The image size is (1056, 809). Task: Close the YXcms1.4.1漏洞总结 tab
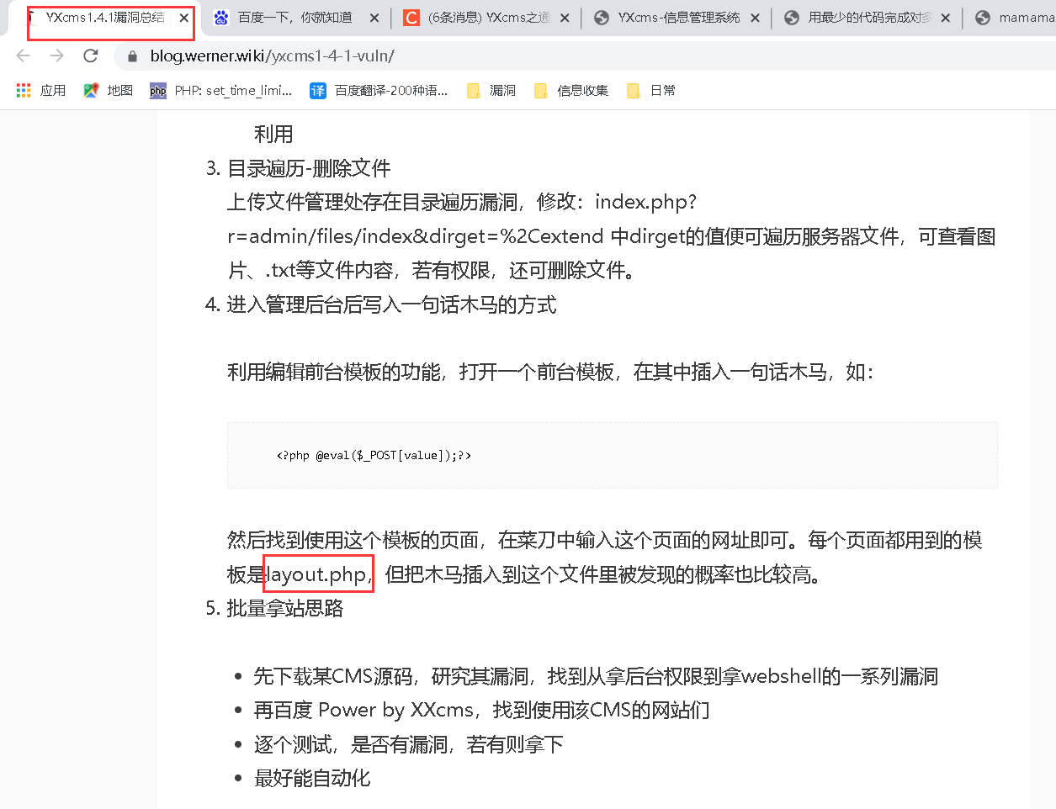click(x=183, y=18)
